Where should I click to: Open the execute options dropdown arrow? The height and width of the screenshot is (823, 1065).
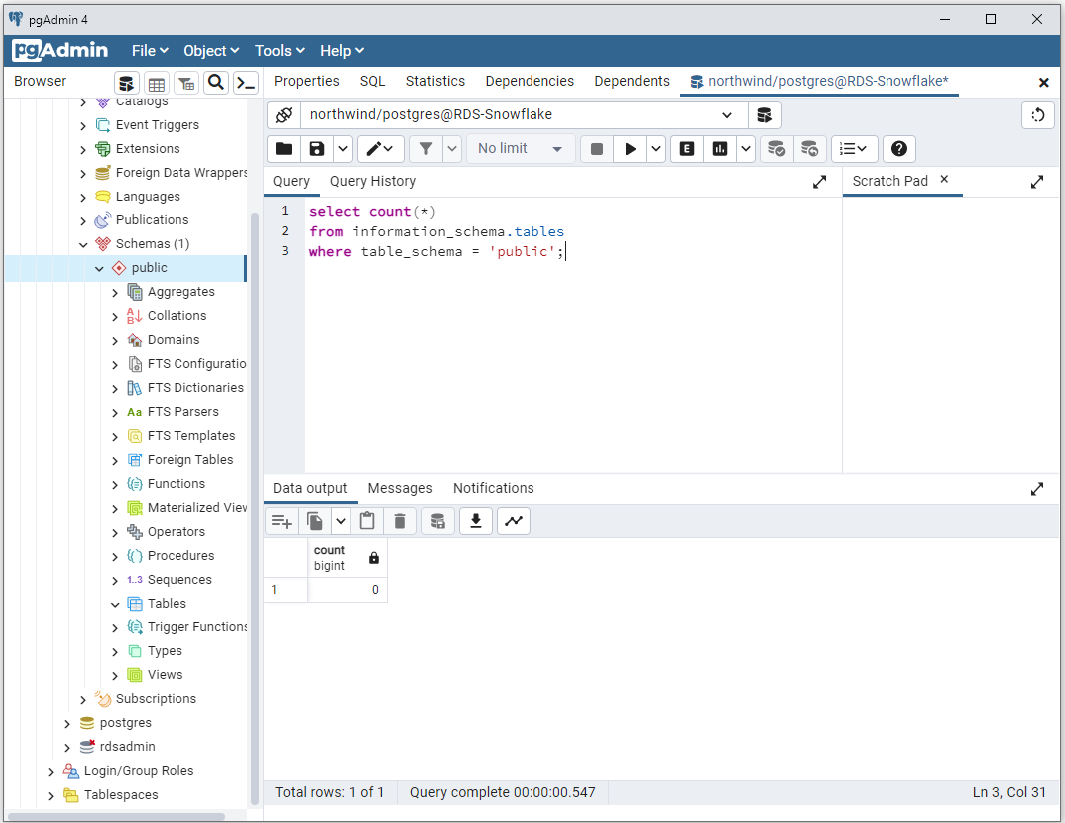click(x=655, y=149)
